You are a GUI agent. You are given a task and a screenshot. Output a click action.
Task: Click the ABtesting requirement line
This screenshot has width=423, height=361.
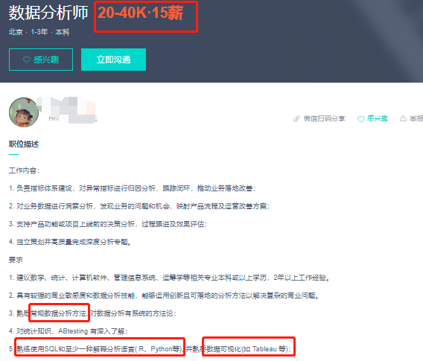point(68,331)
